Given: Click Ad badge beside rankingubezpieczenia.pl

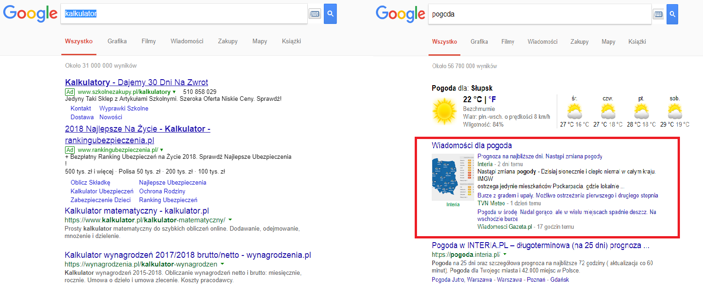Looking at the screenshot, I should [x=70, y=150].
